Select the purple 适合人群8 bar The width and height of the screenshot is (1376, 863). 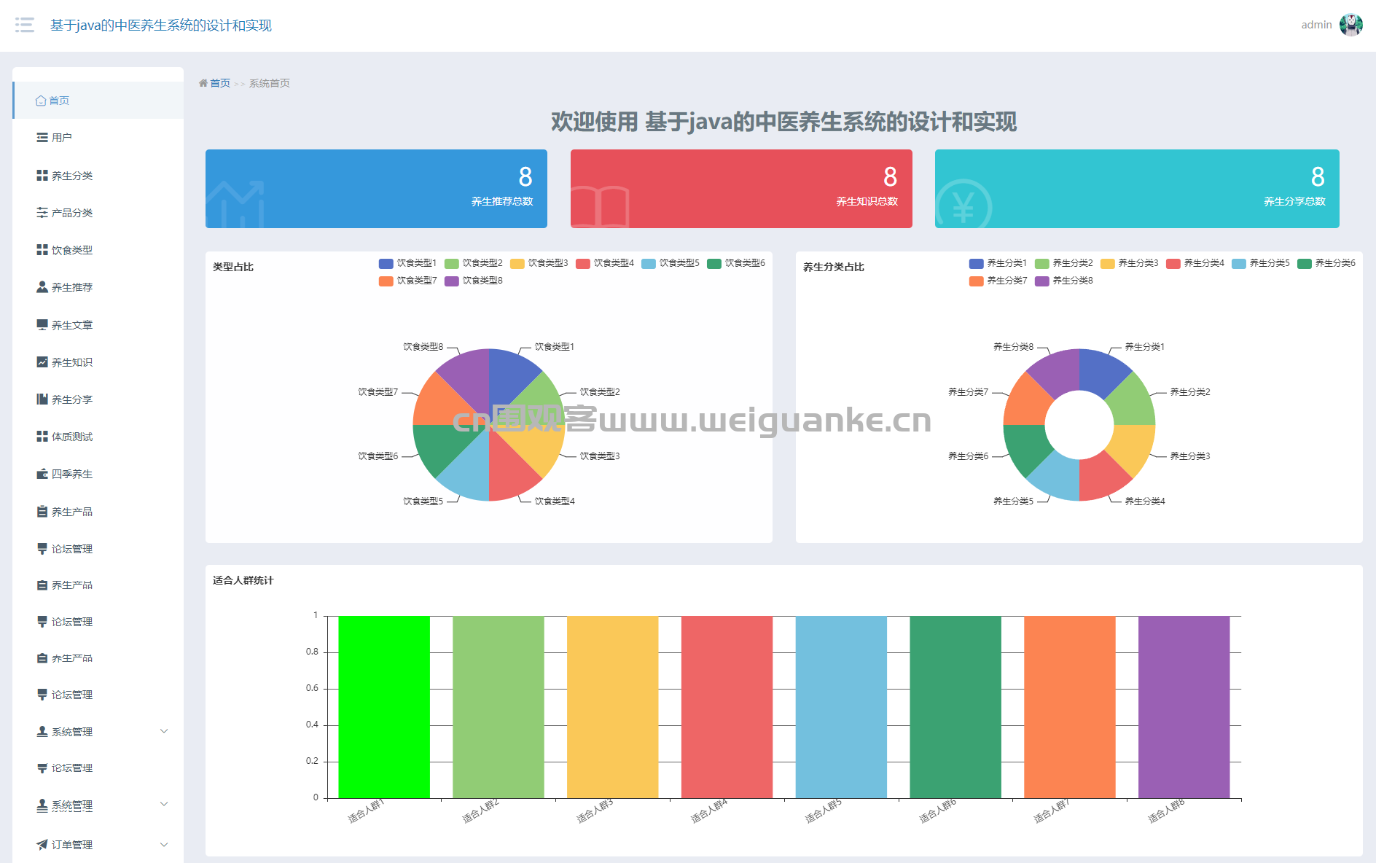click(x=1184, y=707)
